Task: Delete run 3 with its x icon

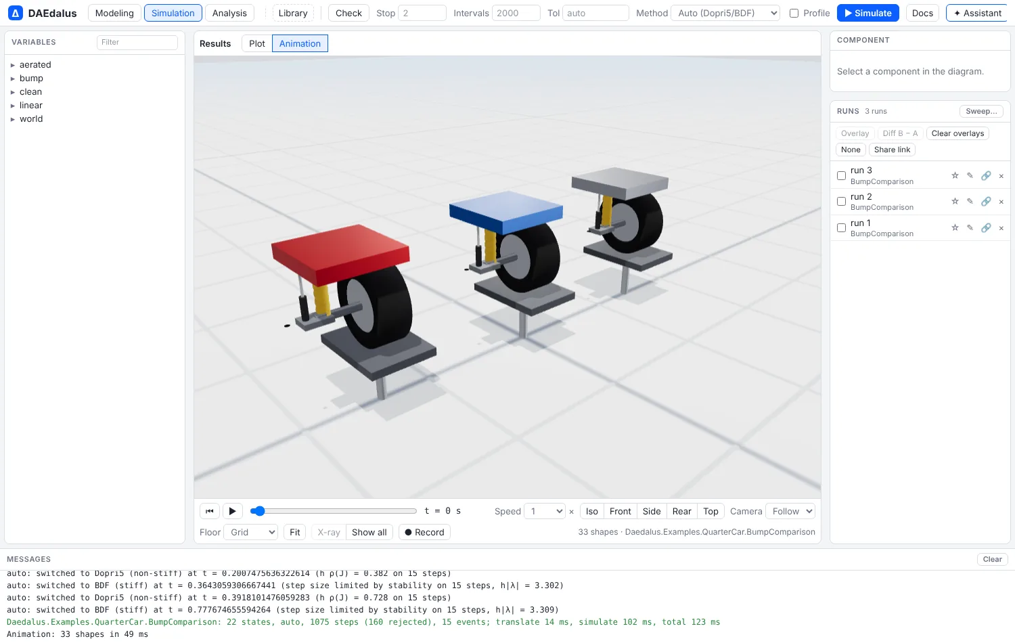Action: click(1001, 176)
